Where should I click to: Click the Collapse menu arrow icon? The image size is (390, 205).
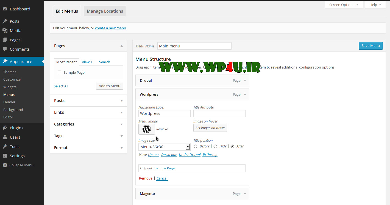click(x=5, y=165)
